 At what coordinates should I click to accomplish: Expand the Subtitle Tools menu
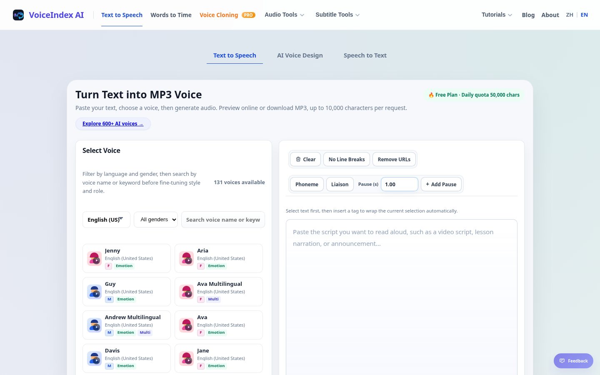tap(337, 15)
